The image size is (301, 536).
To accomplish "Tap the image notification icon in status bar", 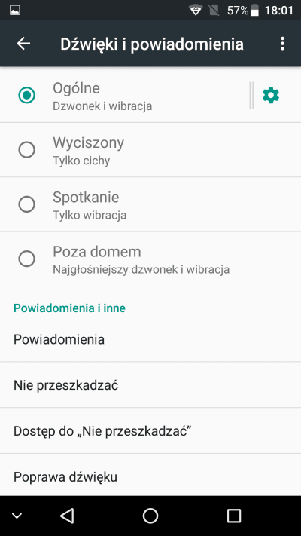I will tap(15, 11).
